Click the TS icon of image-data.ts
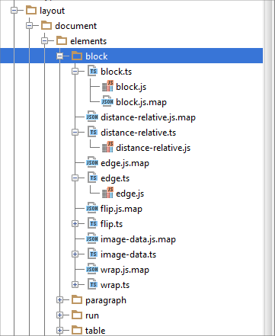275x336 pixels. (93, 254)
